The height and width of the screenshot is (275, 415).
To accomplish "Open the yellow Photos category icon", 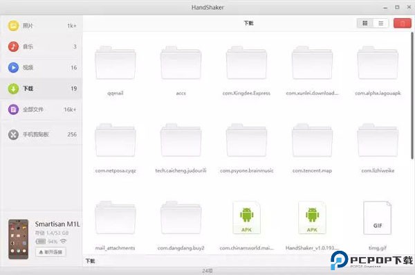I will tap(13, 26).
